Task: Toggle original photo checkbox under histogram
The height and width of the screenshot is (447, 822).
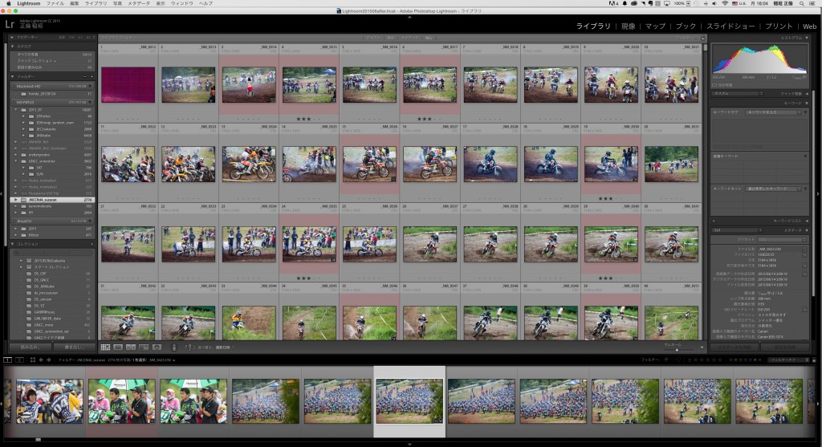Action: (714, 85)
